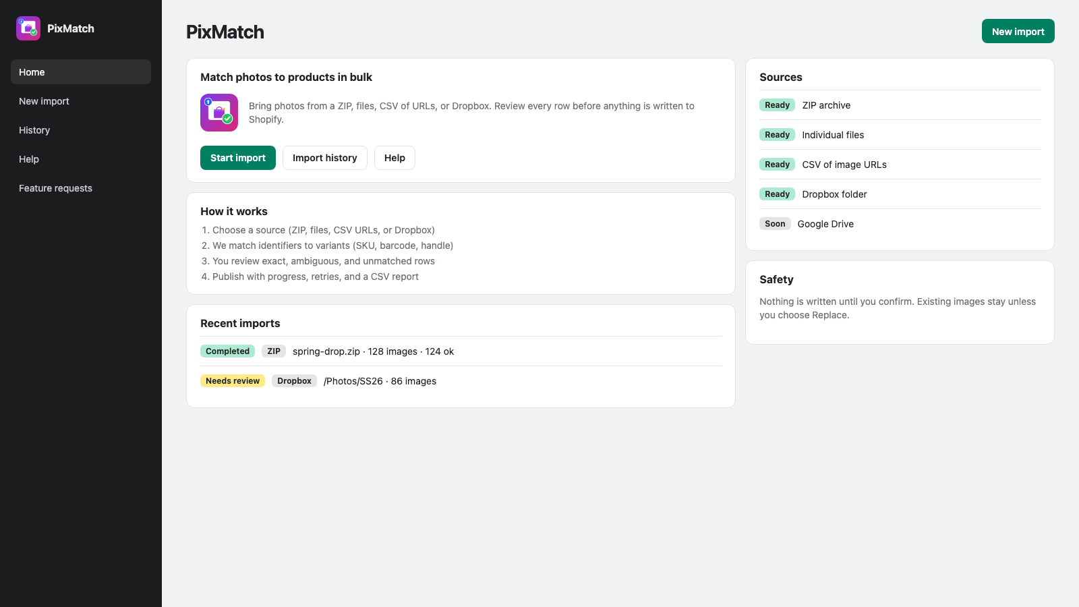Viewport: 1079px width, 607px height.
Task: Click the PixMatch logo icon in sidebar
Action: [28, 28]
